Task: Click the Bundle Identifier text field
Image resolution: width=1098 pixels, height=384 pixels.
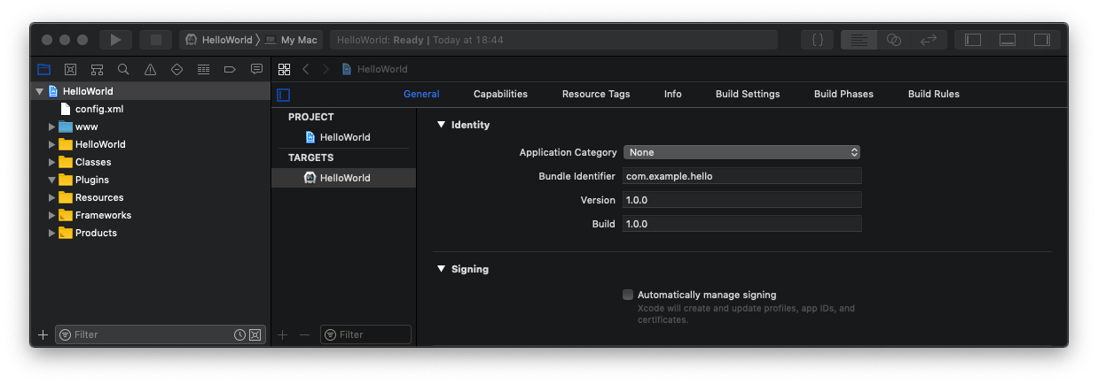Action: [741, 176]
